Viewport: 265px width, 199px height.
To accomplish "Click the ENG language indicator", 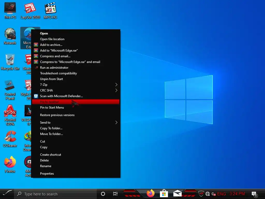I will click(x=222, y=194).
